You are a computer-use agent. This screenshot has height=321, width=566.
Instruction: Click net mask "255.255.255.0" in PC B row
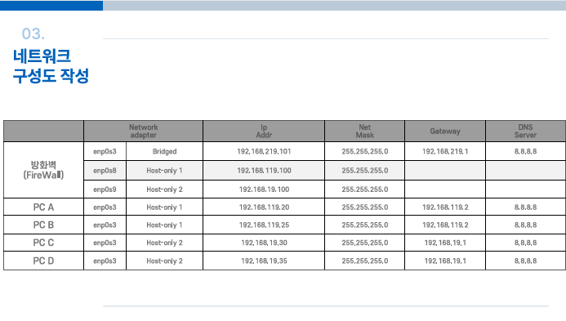pos(364,225)
